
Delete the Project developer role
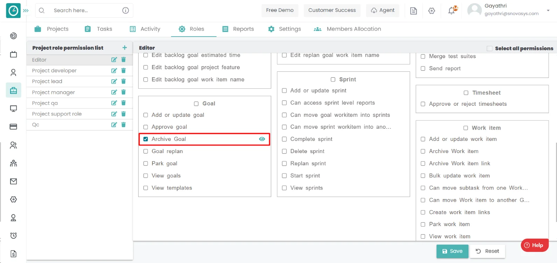coord(123,71)
